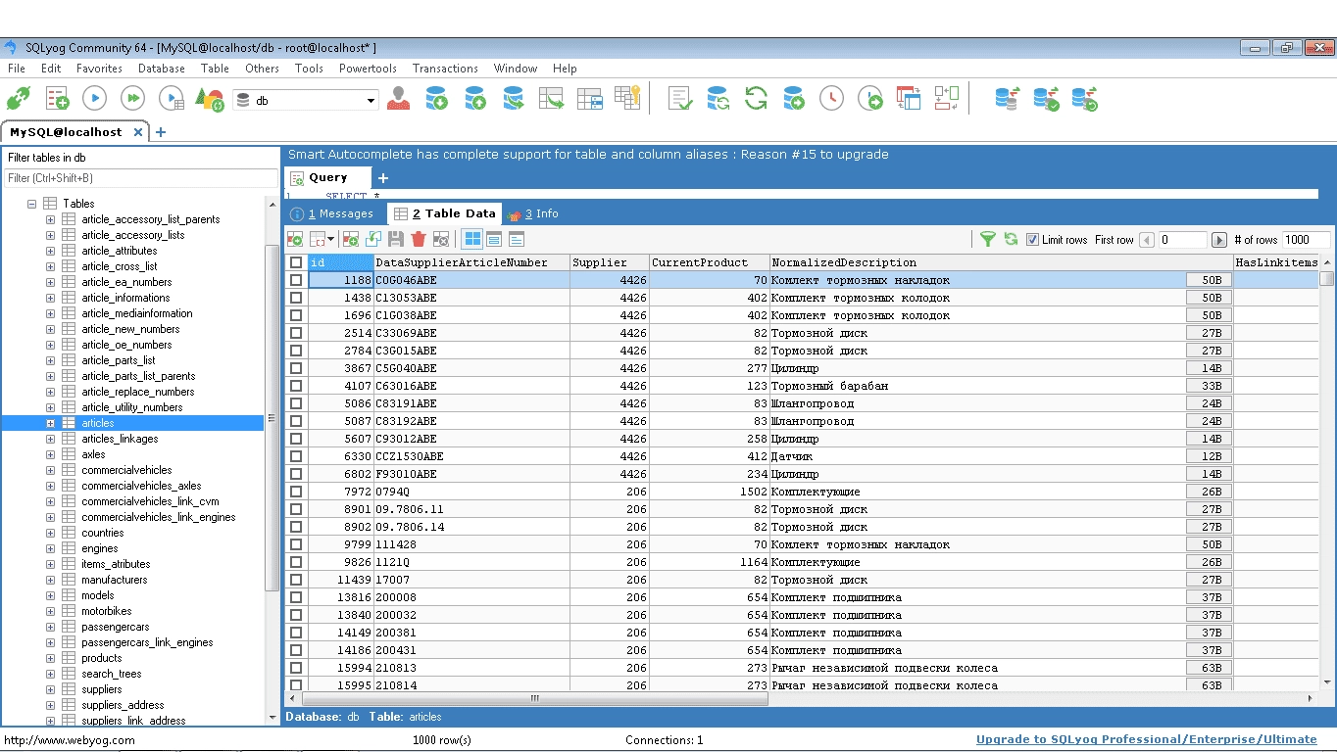The image size is (1337, 752).
Task: Open the Powertools menu
Action: 368,69
